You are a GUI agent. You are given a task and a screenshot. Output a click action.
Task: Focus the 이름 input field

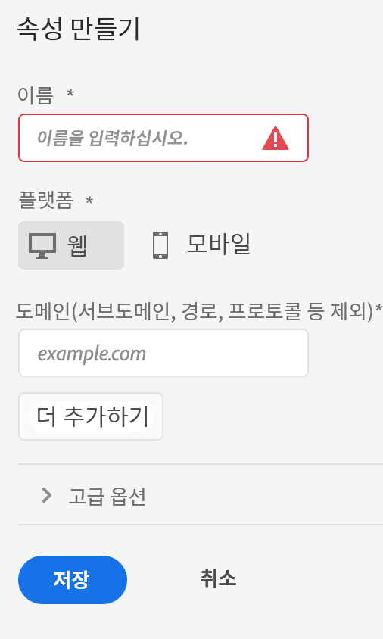pos(163,138)
